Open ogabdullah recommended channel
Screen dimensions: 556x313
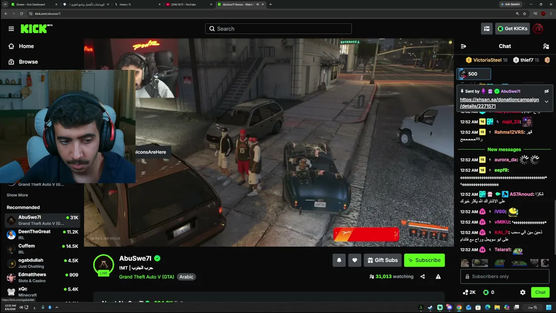(x=42, y=263)
